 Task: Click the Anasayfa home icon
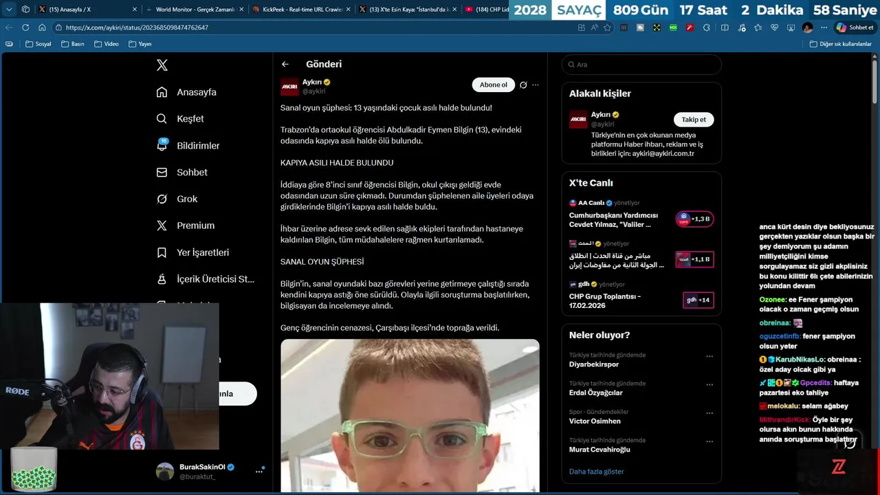click(x=162, y=92)
